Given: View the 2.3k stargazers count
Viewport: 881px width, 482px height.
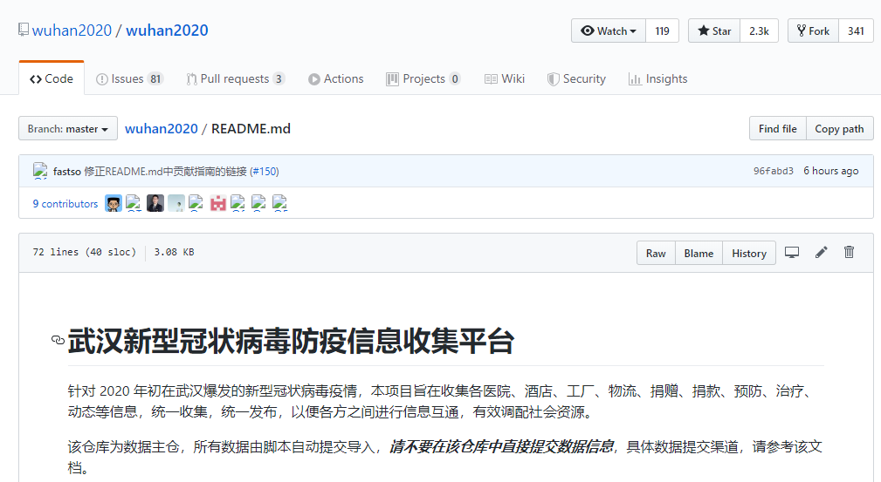Looking at the screenshot, I should point(759,31).
